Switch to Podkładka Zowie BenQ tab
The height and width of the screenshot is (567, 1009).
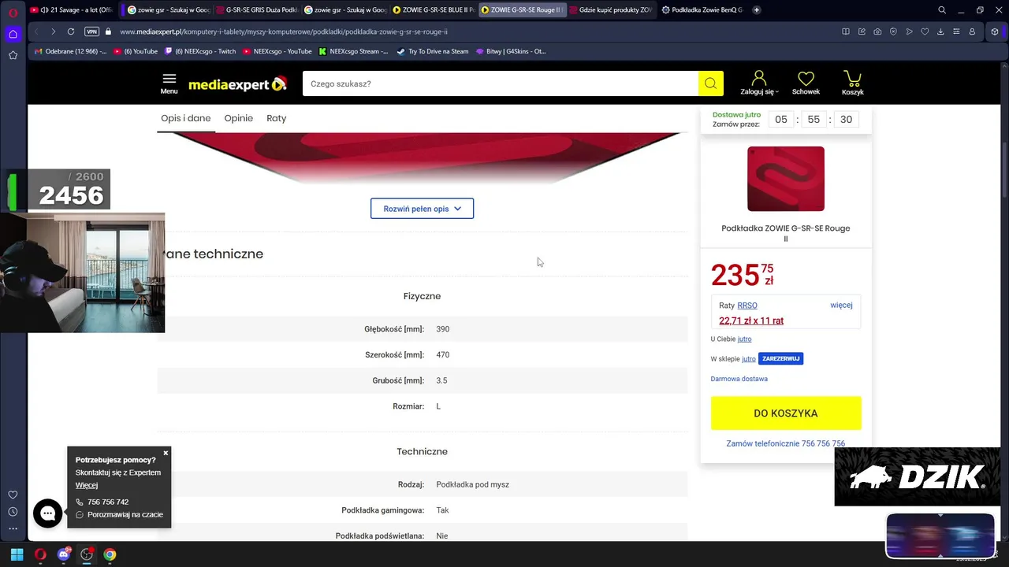tap(702, 10)
